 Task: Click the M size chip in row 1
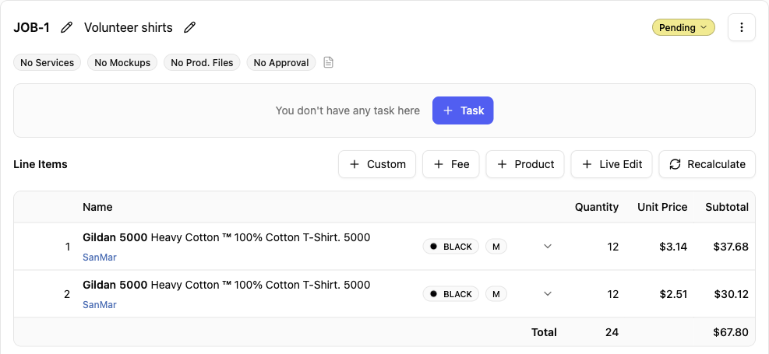click(x=496, y=247)
